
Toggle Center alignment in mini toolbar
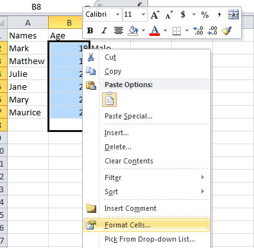pyautogui.click(x=119, y=31)
